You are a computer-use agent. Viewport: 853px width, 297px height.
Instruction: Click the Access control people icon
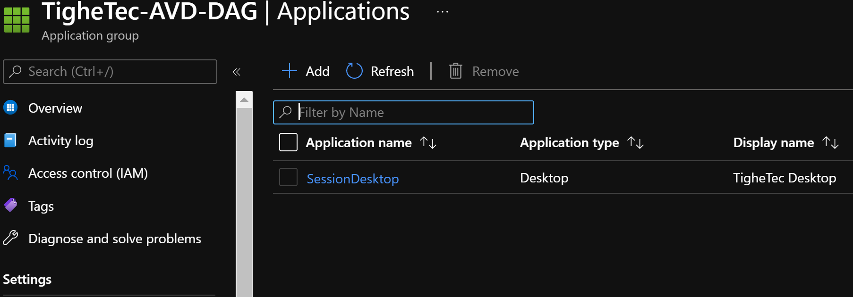click(x=10, y=173)
